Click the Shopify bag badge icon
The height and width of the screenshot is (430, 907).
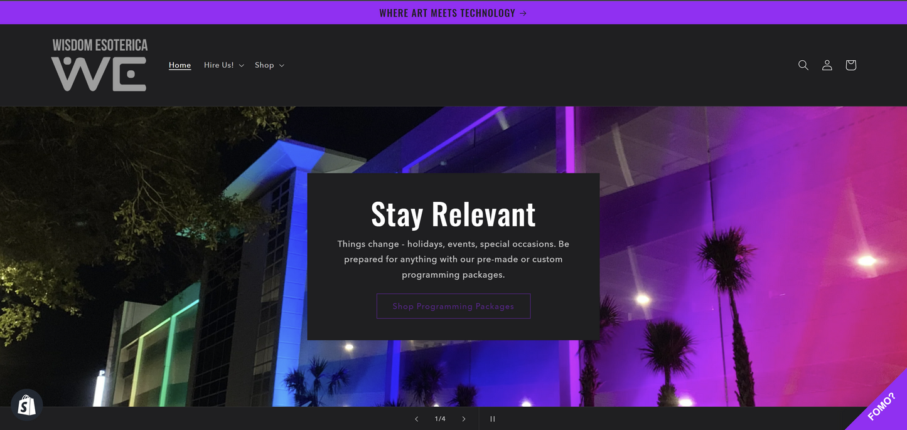(26, 405)
